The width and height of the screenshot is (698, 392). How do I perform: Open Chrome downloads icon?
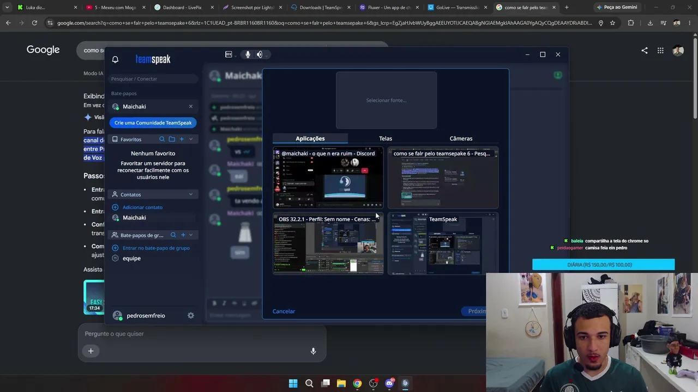(650, 23)
